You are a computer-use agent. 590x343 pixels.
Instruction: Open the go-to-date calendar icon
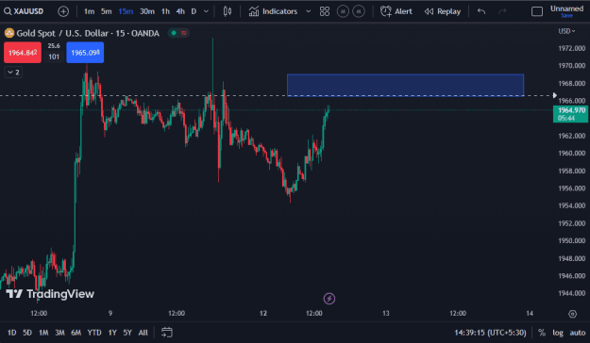pyautogui.click(x=167, y=333)
